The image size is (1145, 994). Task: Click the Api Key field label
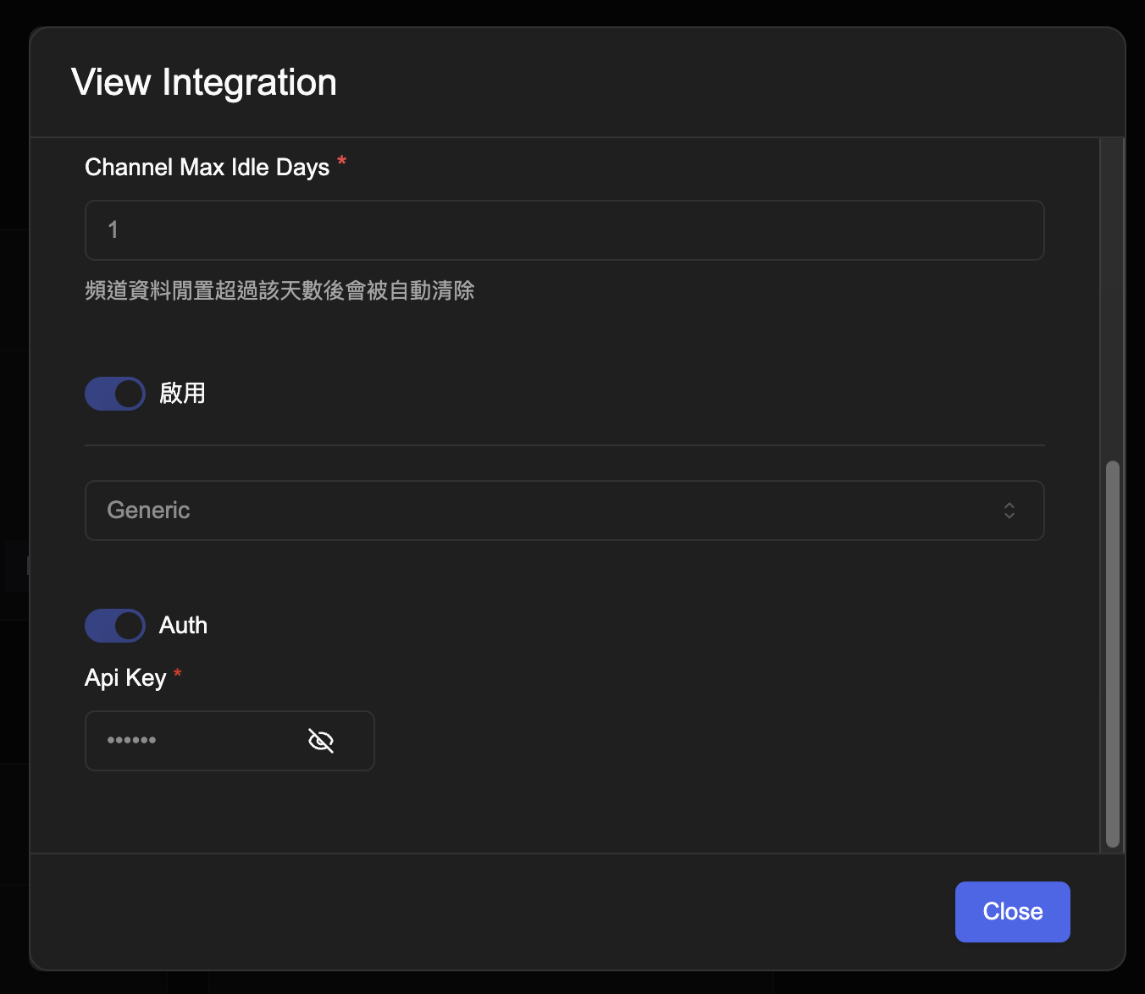[125, 678]
